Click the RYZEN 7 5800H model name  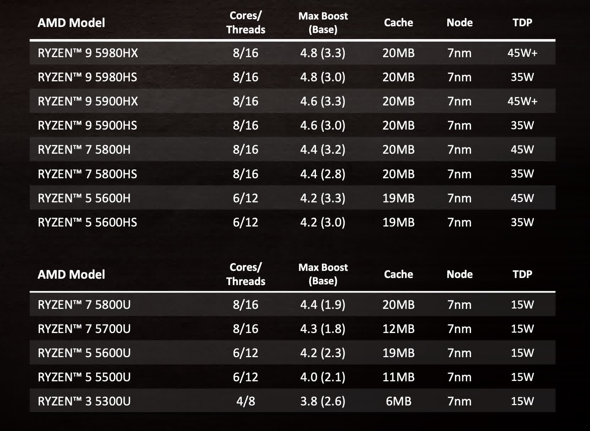[x=84, y=149]
